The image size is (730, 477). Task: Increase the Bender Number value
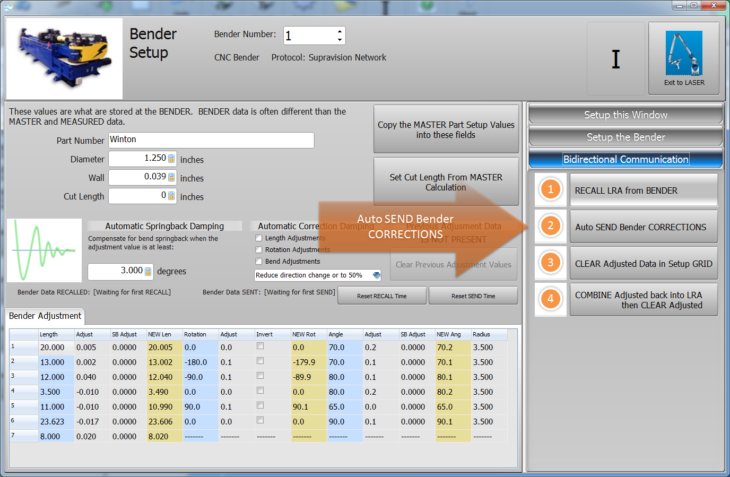340,32
